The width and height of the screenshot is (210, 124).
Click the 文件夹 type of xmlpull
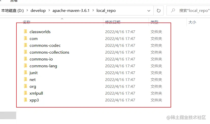156,93
